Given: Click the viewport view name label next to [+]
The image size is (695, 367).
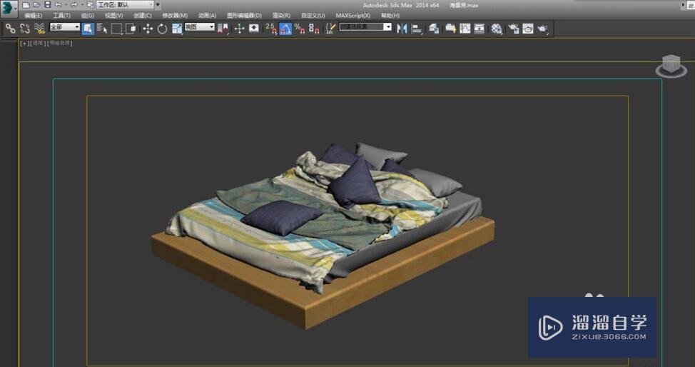Looking at the screenshot, I should (37, 43).
